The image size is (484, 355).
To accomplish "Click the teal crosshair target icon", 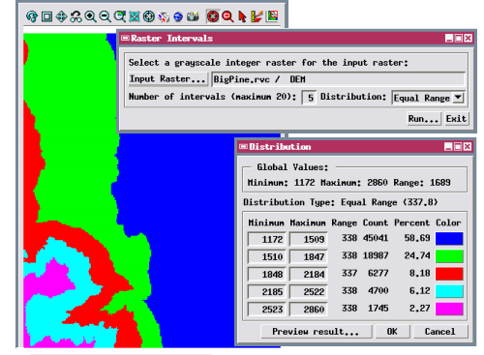I will 149,16.
